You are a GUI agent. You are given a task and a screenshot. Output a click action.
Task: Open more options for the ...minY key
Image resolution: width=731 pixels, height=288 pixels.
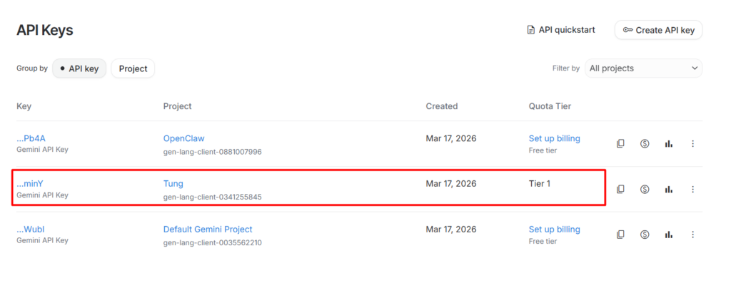[692, 189]
